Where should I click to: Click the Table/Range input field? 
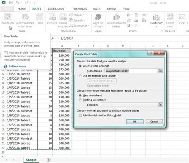[131, 71]
